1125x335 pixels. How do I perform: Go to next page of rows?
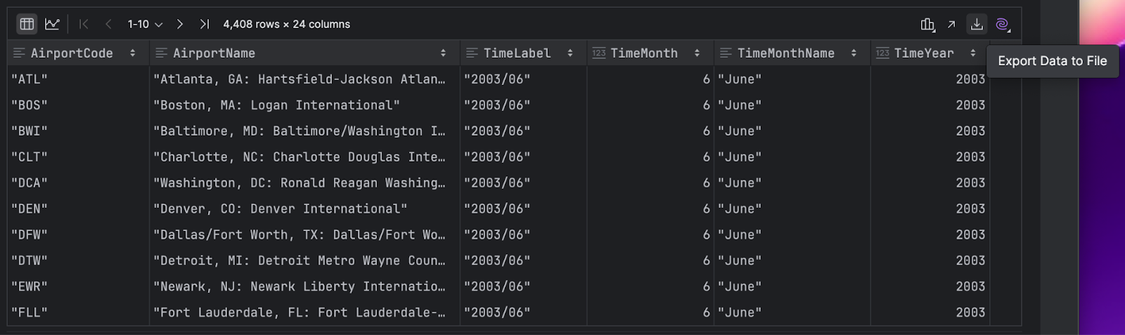click(180, 24)
